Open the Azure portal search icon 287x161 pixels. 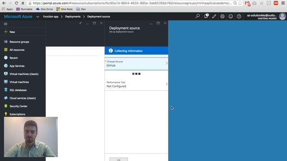[x=197, y=16]
